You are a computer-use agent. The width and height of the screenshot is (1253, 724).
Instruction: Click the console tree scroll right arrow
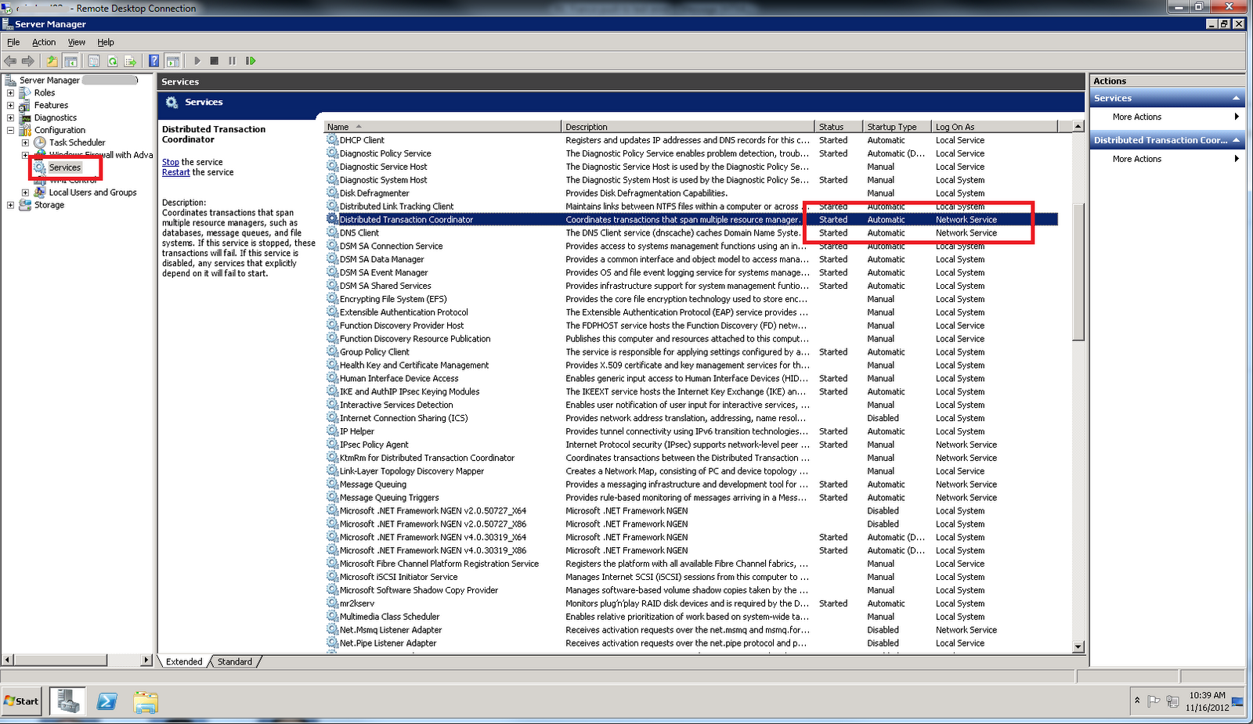click(146, 661)
